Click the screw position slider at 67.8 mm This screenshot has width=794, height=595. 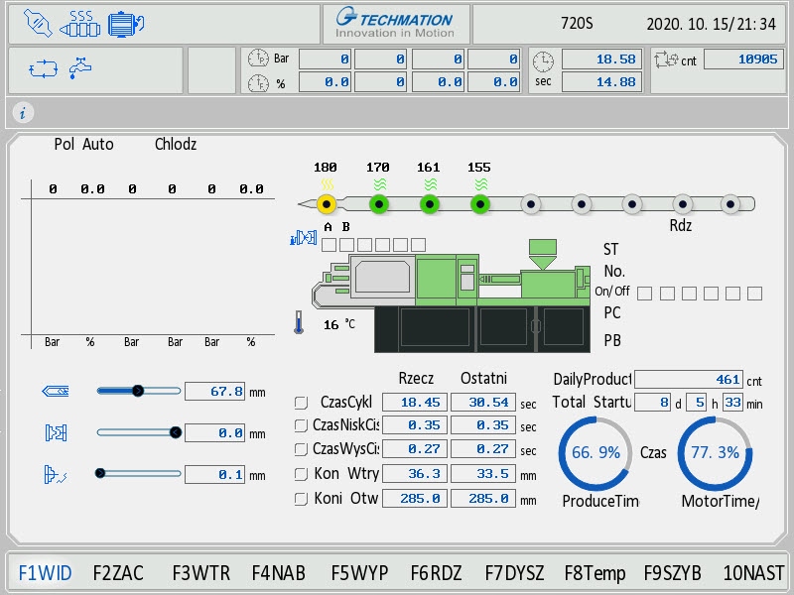(x=138, y=391)
